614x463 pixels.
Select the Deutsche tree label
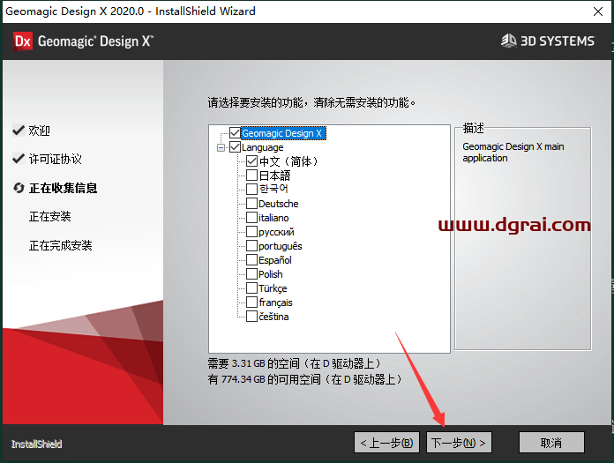[x=279, y=204]
